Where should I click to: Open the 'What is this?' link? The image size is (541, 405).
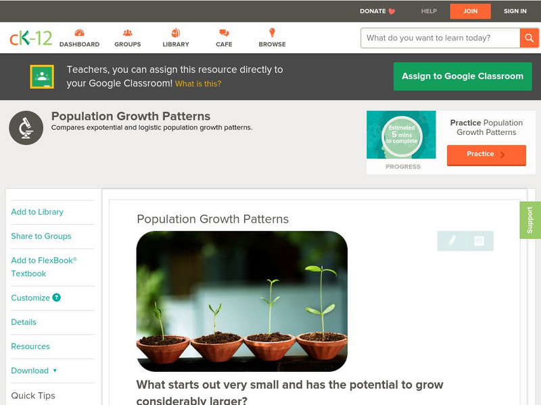198,84
